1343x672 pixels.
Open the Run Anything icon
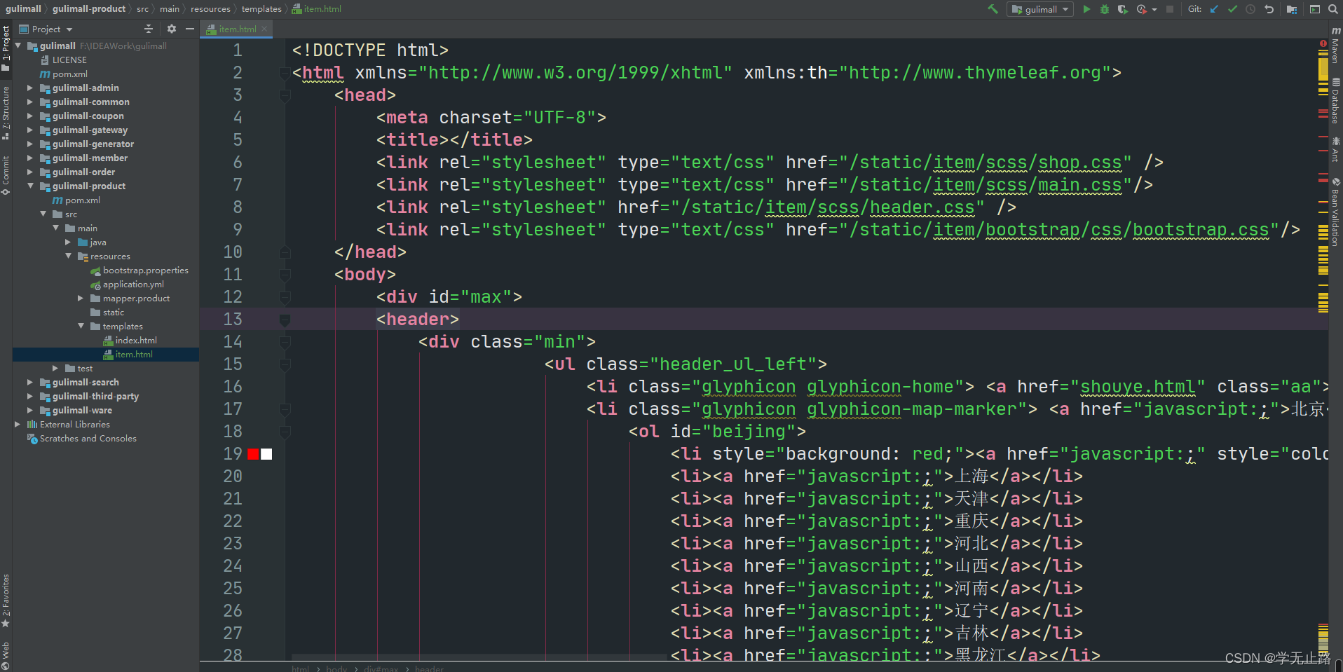[x=1315, y=9]
